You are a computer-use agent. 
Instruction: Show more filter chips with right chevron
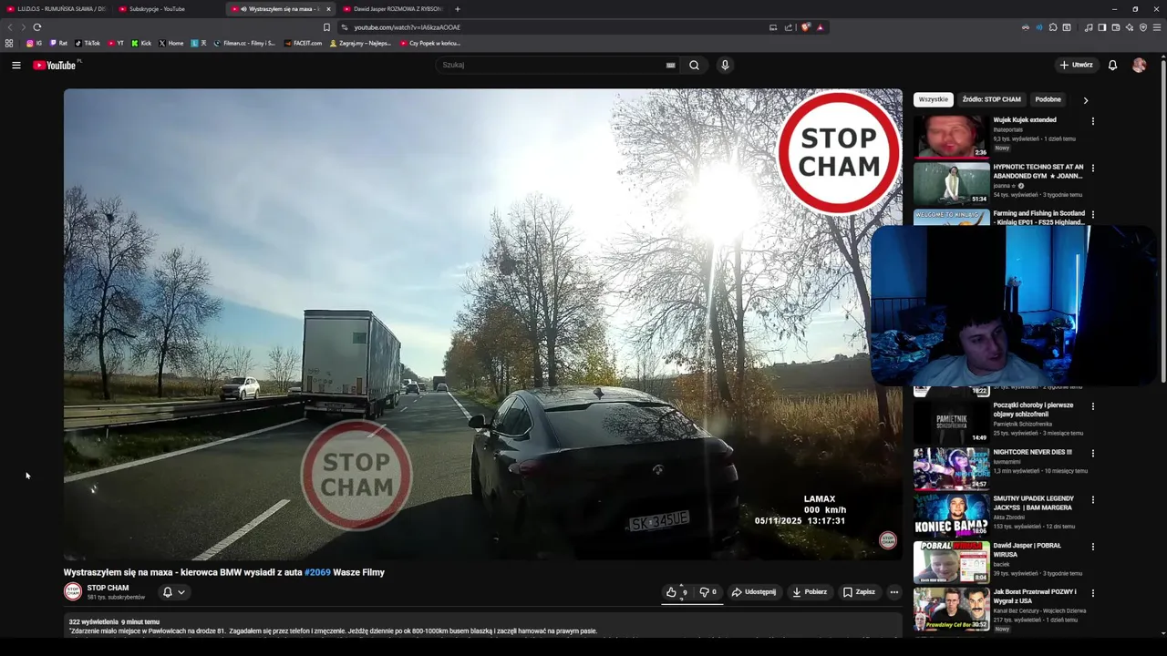(1085, 100)
